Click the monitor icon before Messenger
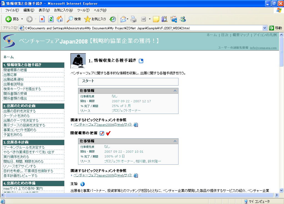Image resolution: width=284 pixels, height=204 pixels. point(174,19)
